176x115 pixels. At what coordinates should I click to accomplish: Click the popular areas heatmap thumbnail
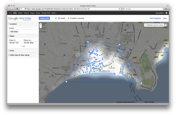[166, 25]
